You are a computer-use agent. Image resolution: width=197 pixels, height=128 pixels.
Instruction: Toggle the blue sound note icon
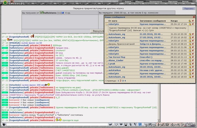point(140,124)
